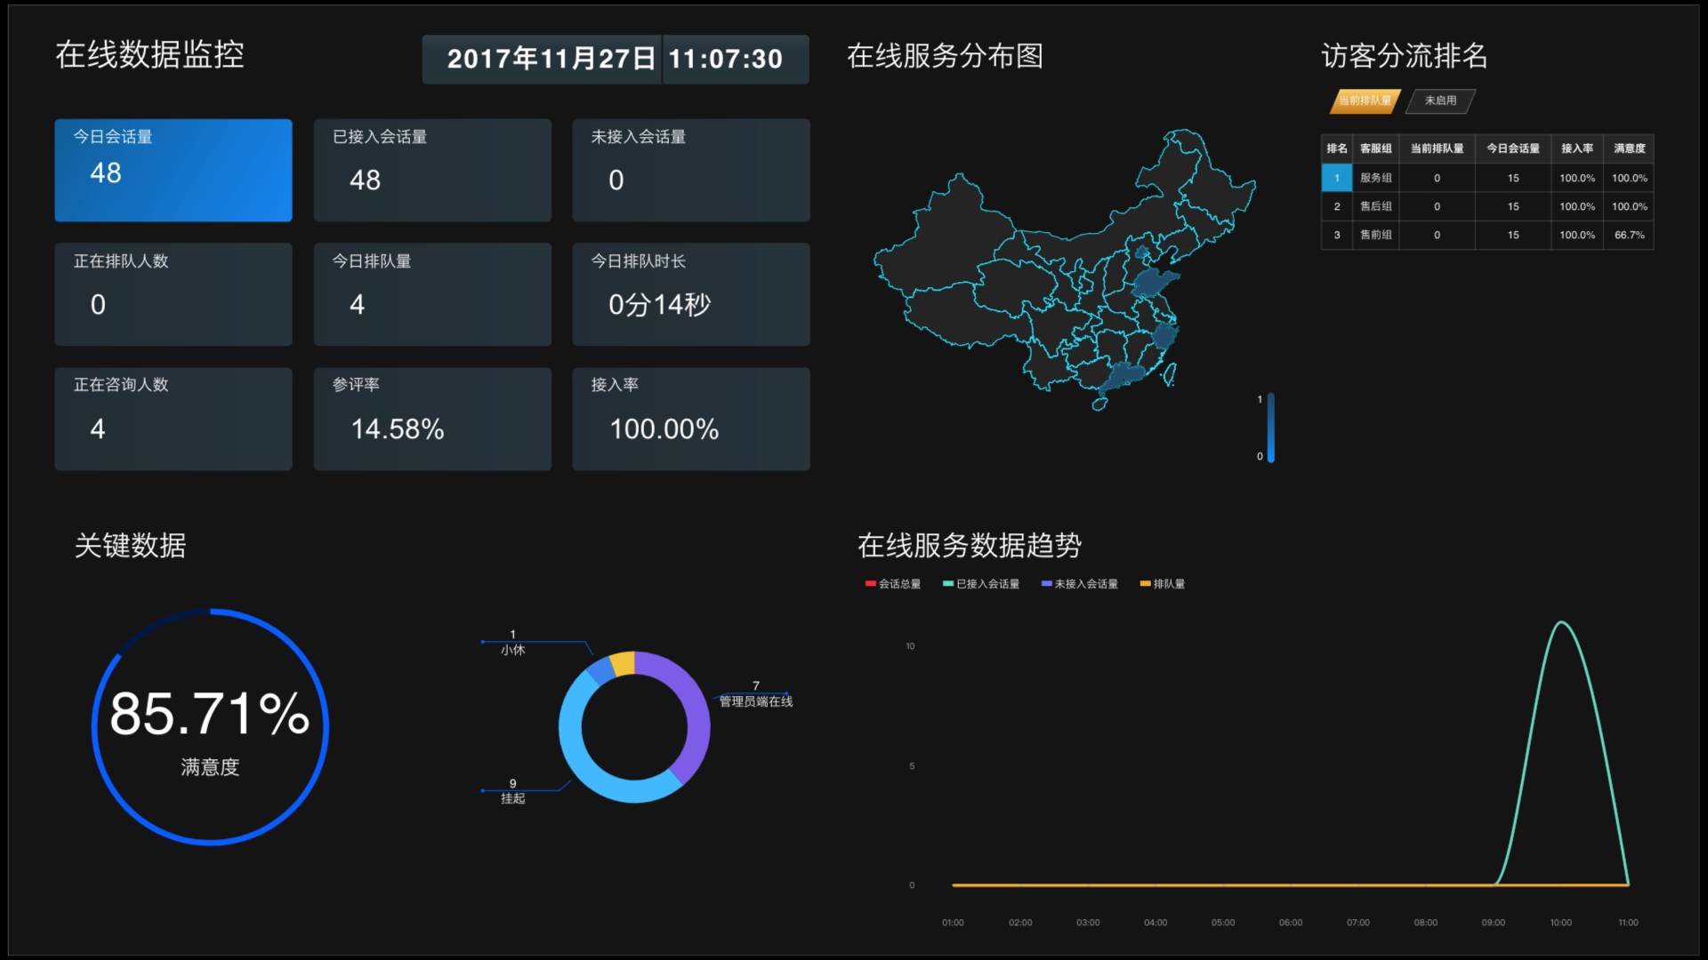Screen dimensions: 1708x960
Task: Click the 在线数据监控 title
Action: pyautogui.click(x=149, y=55)
